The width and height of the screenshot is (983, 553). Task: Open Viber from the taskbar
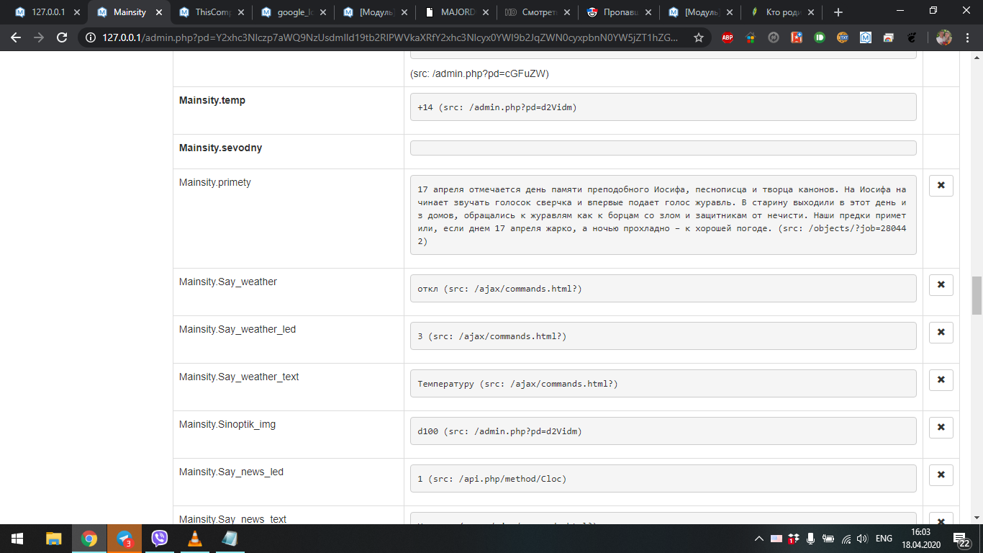tap(159, 539)
